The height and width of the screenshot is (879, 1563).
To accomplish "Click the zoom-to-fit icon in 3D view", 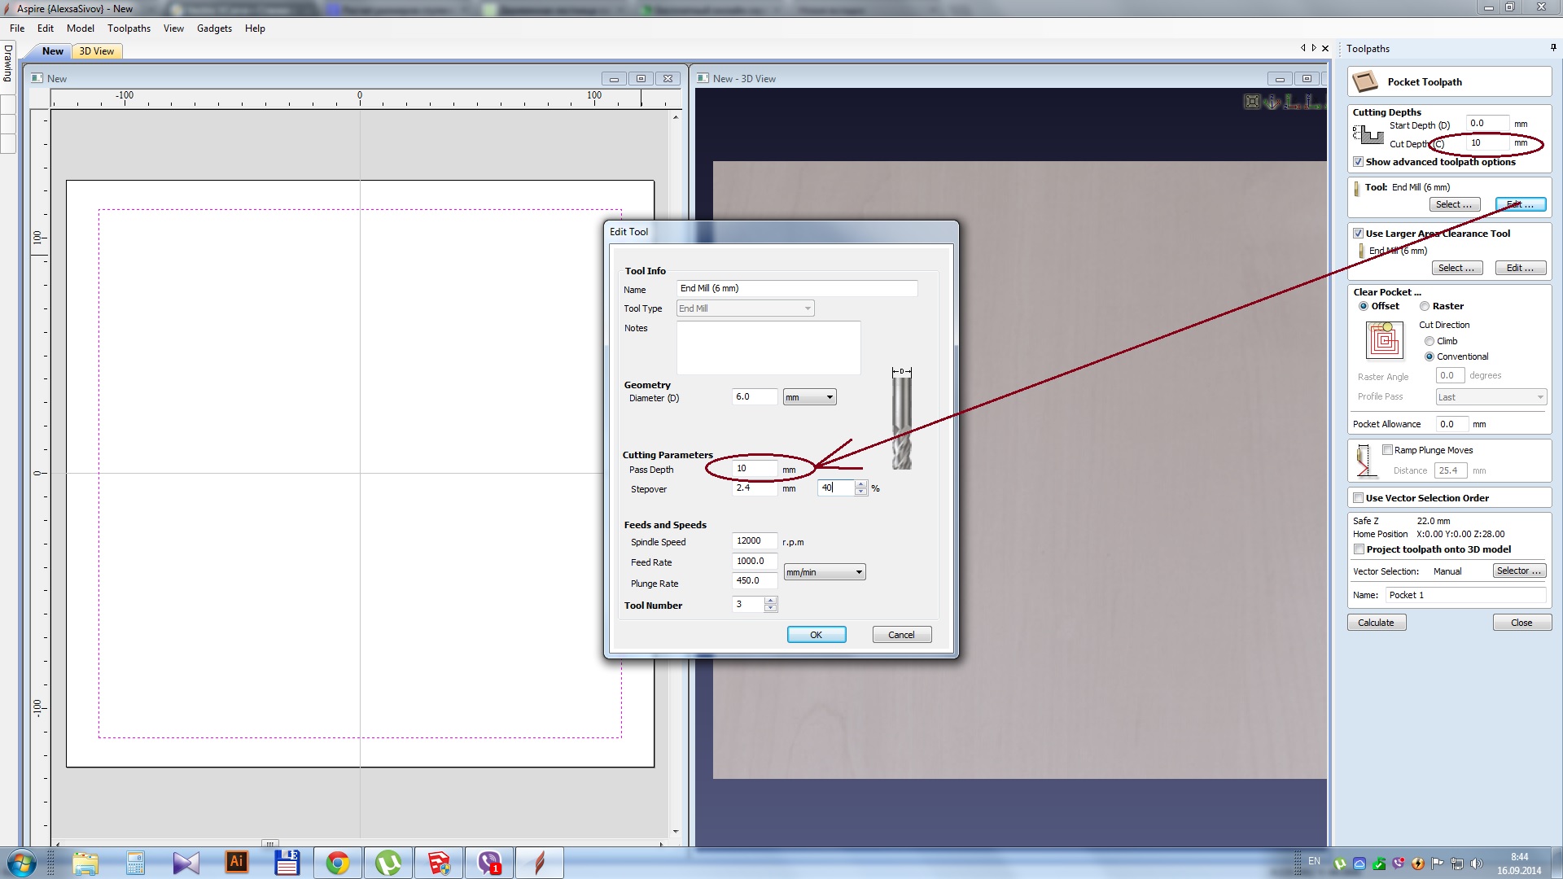I will click(x=1252, y=102).
